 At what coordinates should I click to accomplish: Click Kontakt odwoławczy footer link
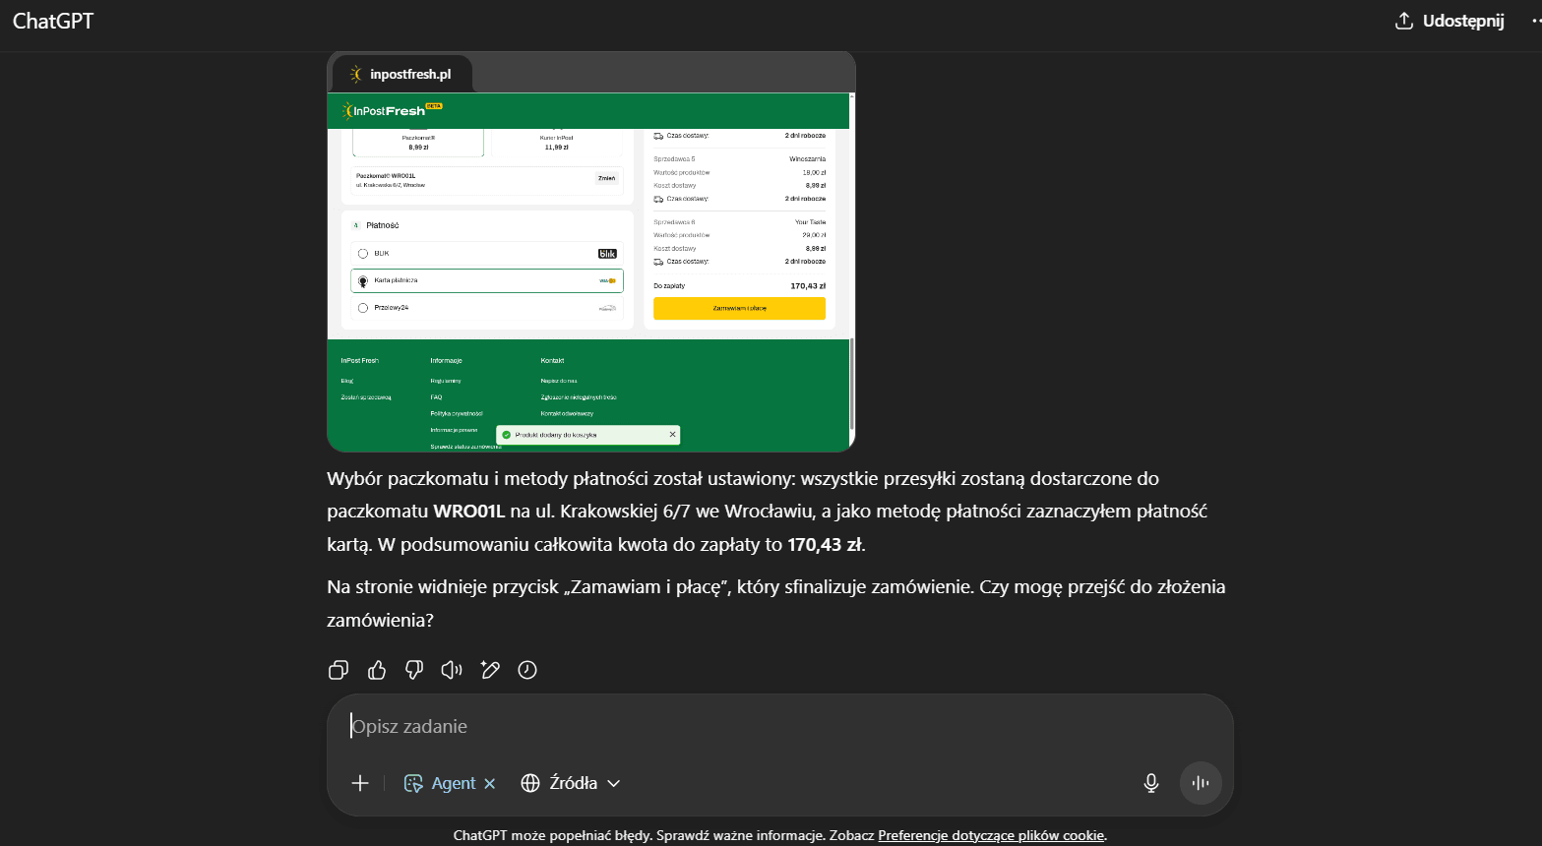tap(567, 413)
